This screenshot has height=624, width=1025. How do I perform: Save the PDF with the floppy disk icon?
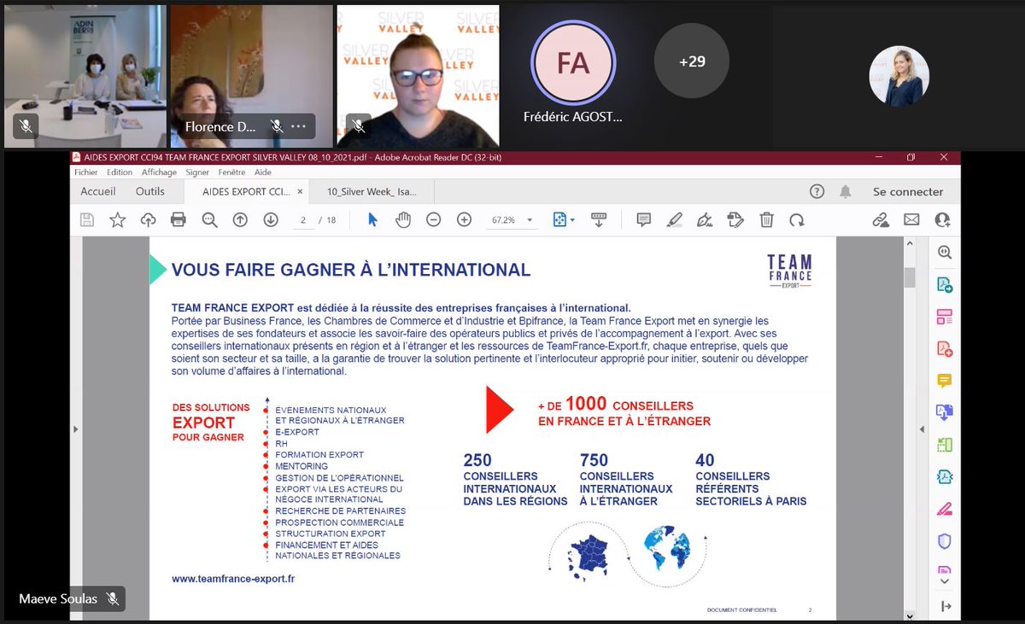click(x=86, y=219)
